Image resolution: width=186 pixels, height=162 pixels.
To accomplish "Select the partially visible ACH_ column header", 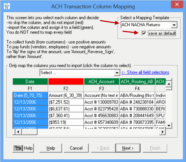I will [x=161, y=82].
